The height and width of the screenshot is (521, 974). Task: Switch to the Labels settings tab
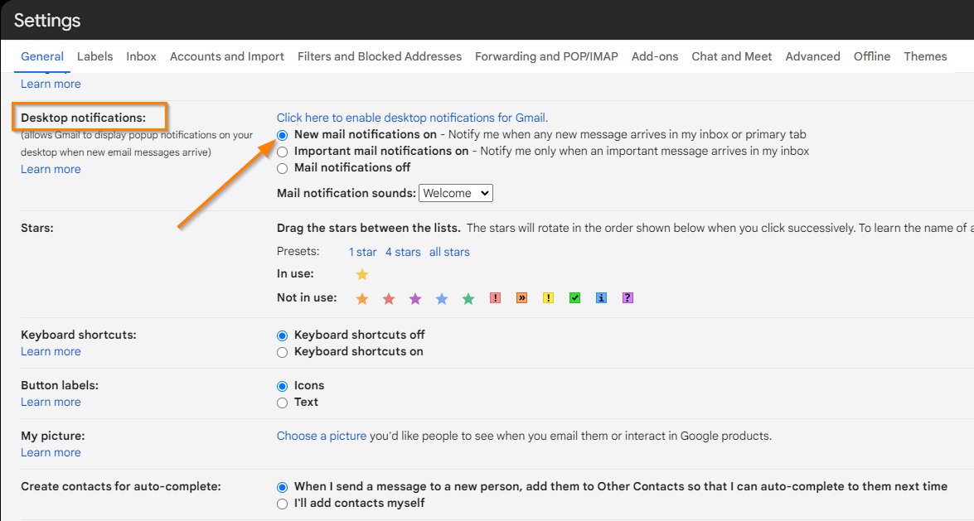click(x=94, y=56)
